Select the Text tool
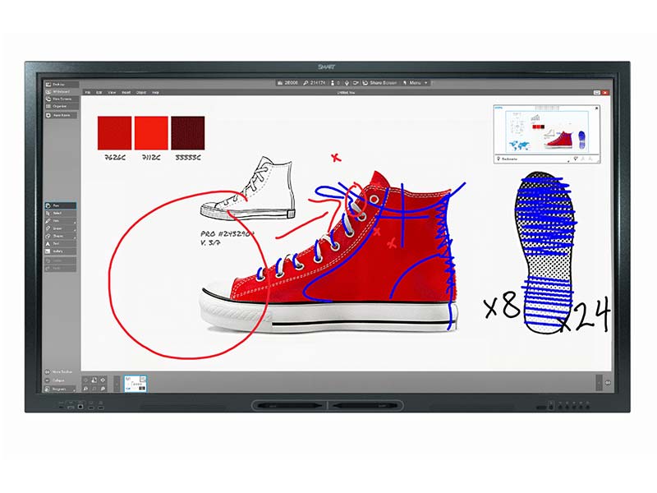The width and height of the screenshot is (657, 493). pos(60,243)
